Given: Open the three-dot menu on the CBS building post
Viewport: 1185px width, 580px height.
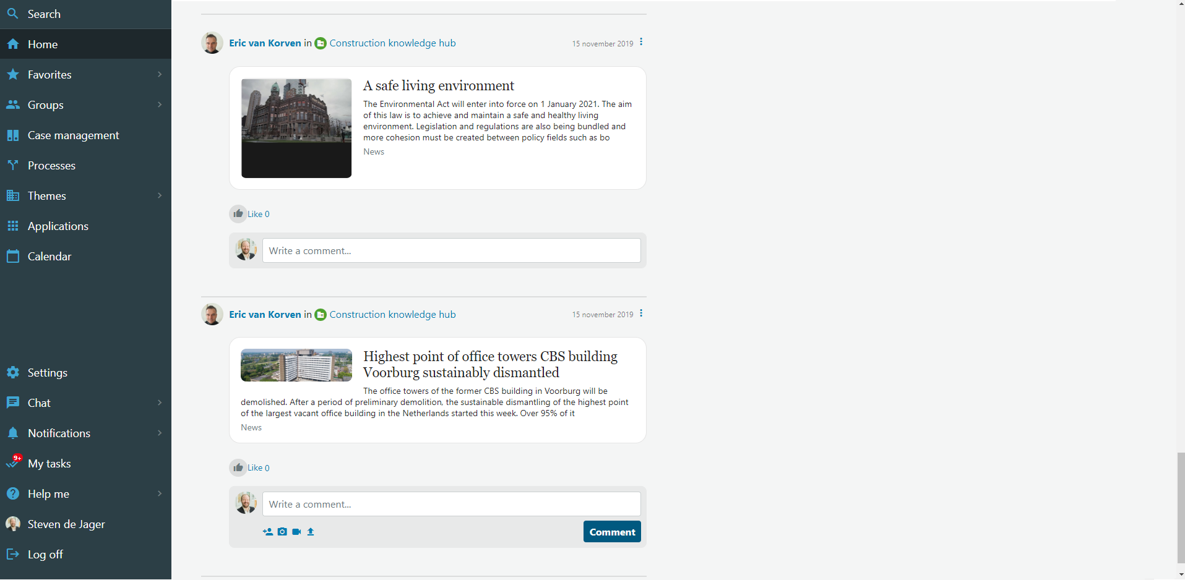Looking at the screenshot, I should (641, 313).
